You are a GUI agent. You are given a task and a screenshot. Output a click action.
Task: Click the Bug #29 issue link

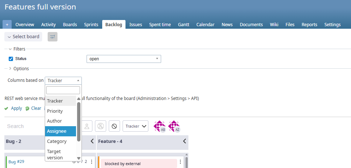(16, 161)
